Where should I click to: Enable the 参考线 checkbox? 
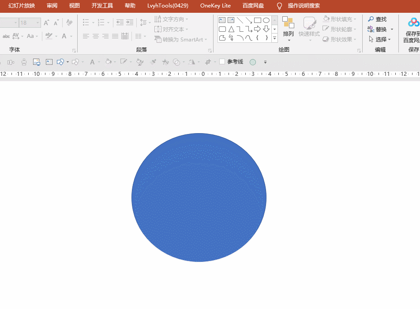[x=222, y=62]
